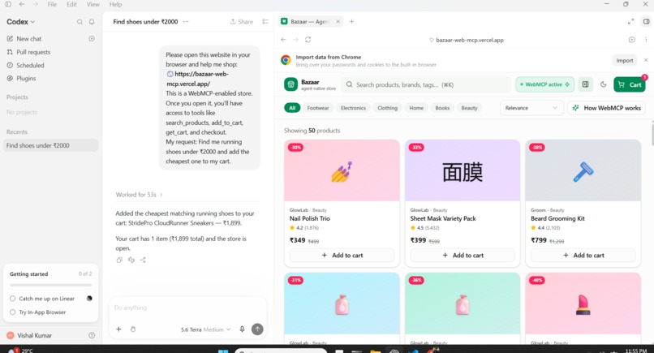
Task: Click the Bazaar store logo
Action: coord(290,84)
